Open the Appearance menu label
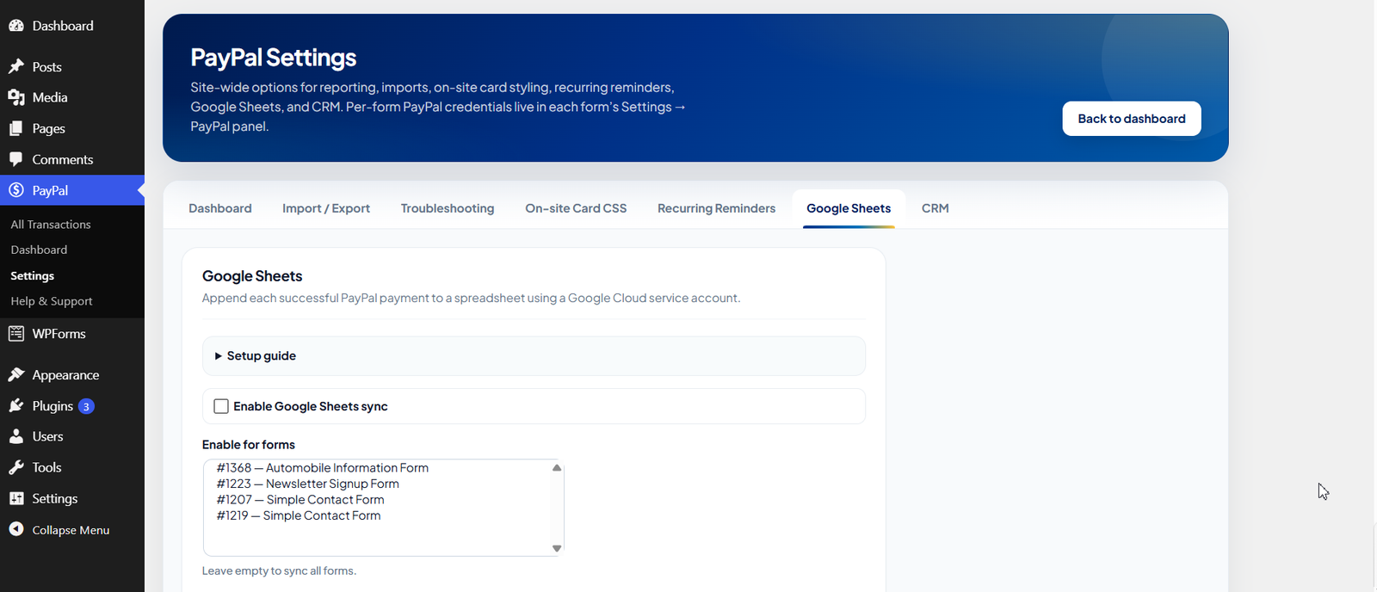 pyautogui.click(x=66, y=375)
